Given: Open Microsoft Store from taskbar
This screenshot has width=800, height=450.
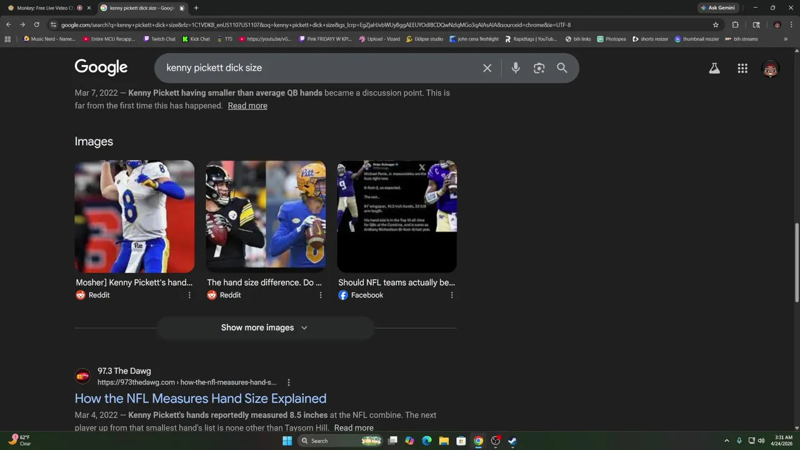Looking at the screenshot, I should [461, 441].
